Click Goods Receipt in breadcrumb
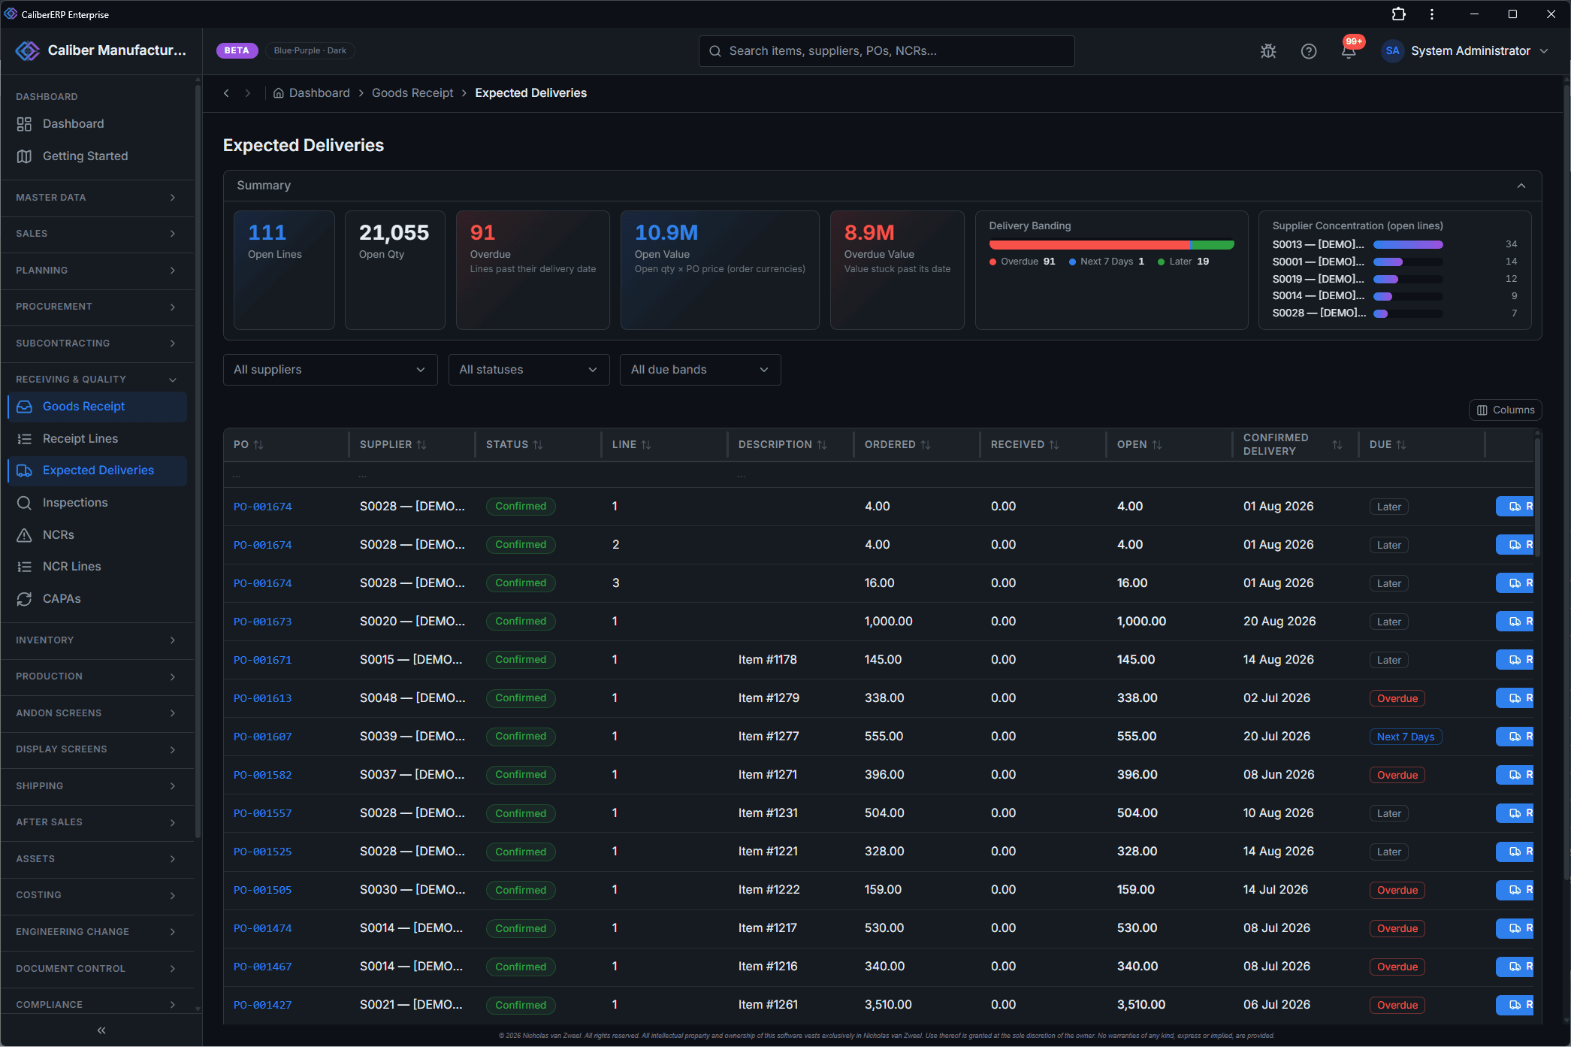This screenshot has width=1571, height=1047. point(412,93)
